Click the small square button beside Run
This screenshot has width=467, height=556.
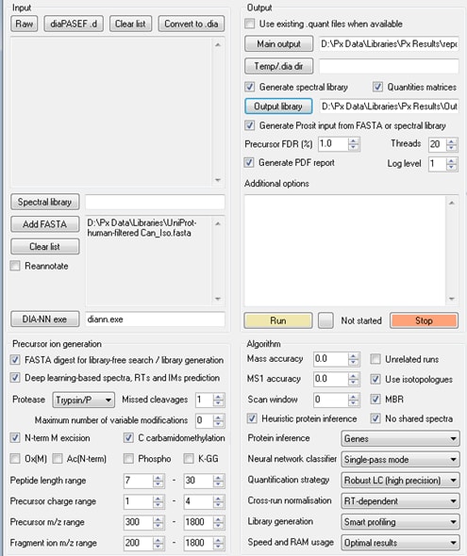click(325, 320)
